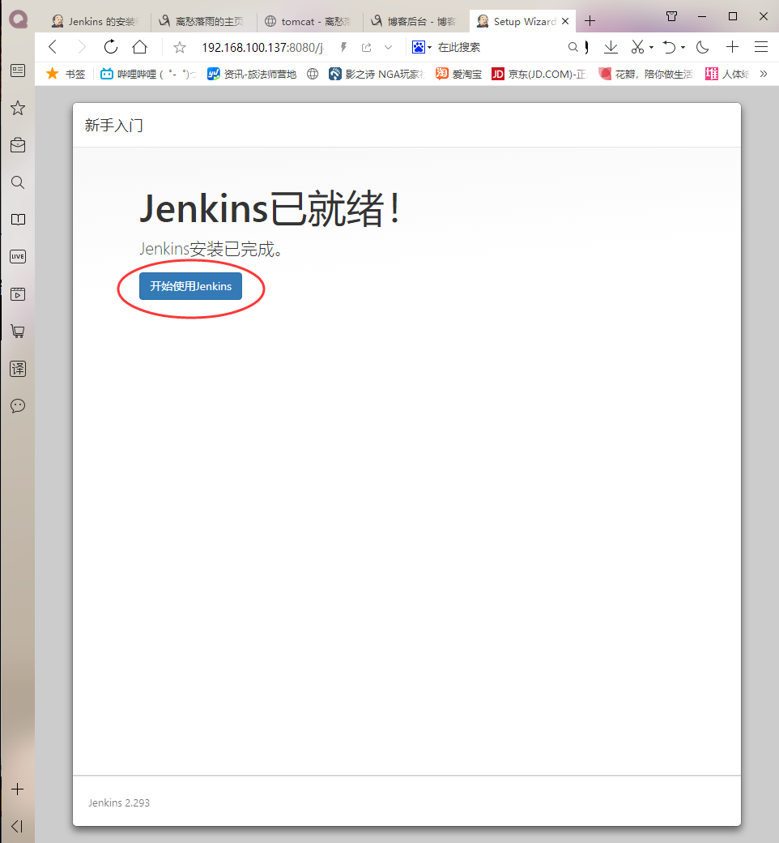
Task: Open the browser home page icon
Action: coord(139,47)
